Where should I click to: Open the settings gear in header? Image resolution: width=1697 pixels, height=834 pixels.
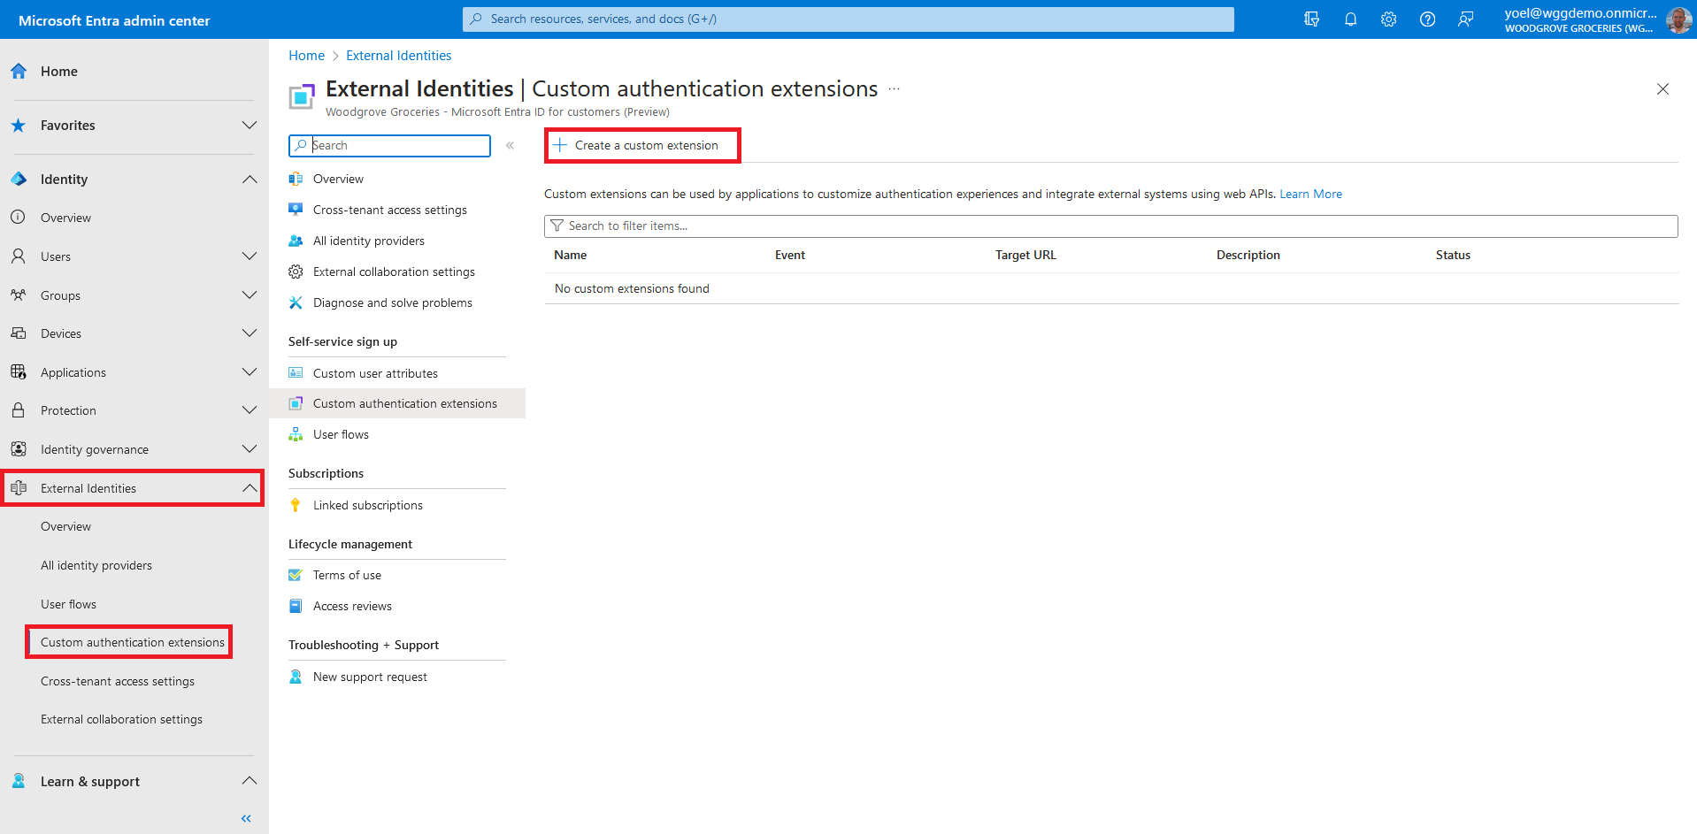(1388, 19)
